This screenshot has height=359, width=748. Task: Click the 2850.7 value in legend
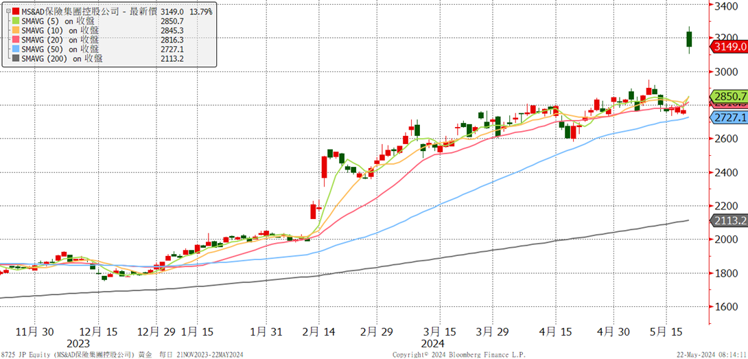click(x=172, y=21)
